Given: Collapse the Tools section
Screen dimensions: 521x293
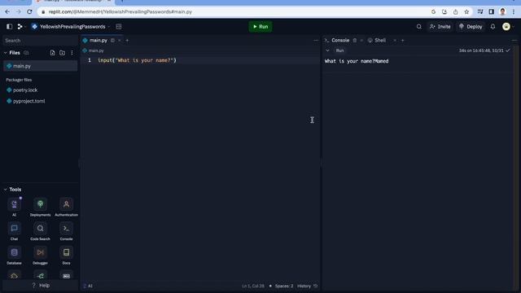Looking at the screenshot, I should pyautogui.click(x=6, y=190).
